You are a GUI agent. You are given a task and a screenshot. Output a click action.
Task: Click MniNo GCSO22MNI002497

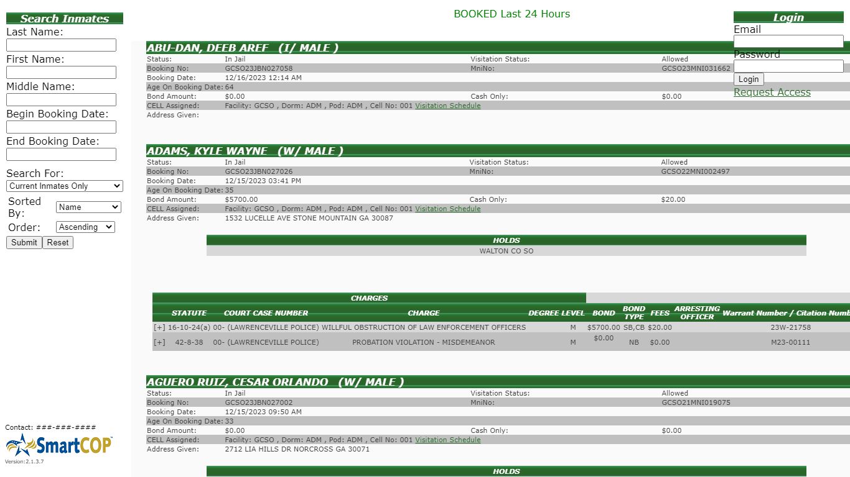click(x=696, y=171)
